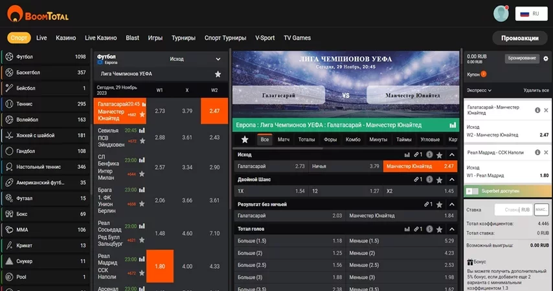The image size is (553, 291).
Task: Collapse the Исход market section
Action: click(452, 155)
